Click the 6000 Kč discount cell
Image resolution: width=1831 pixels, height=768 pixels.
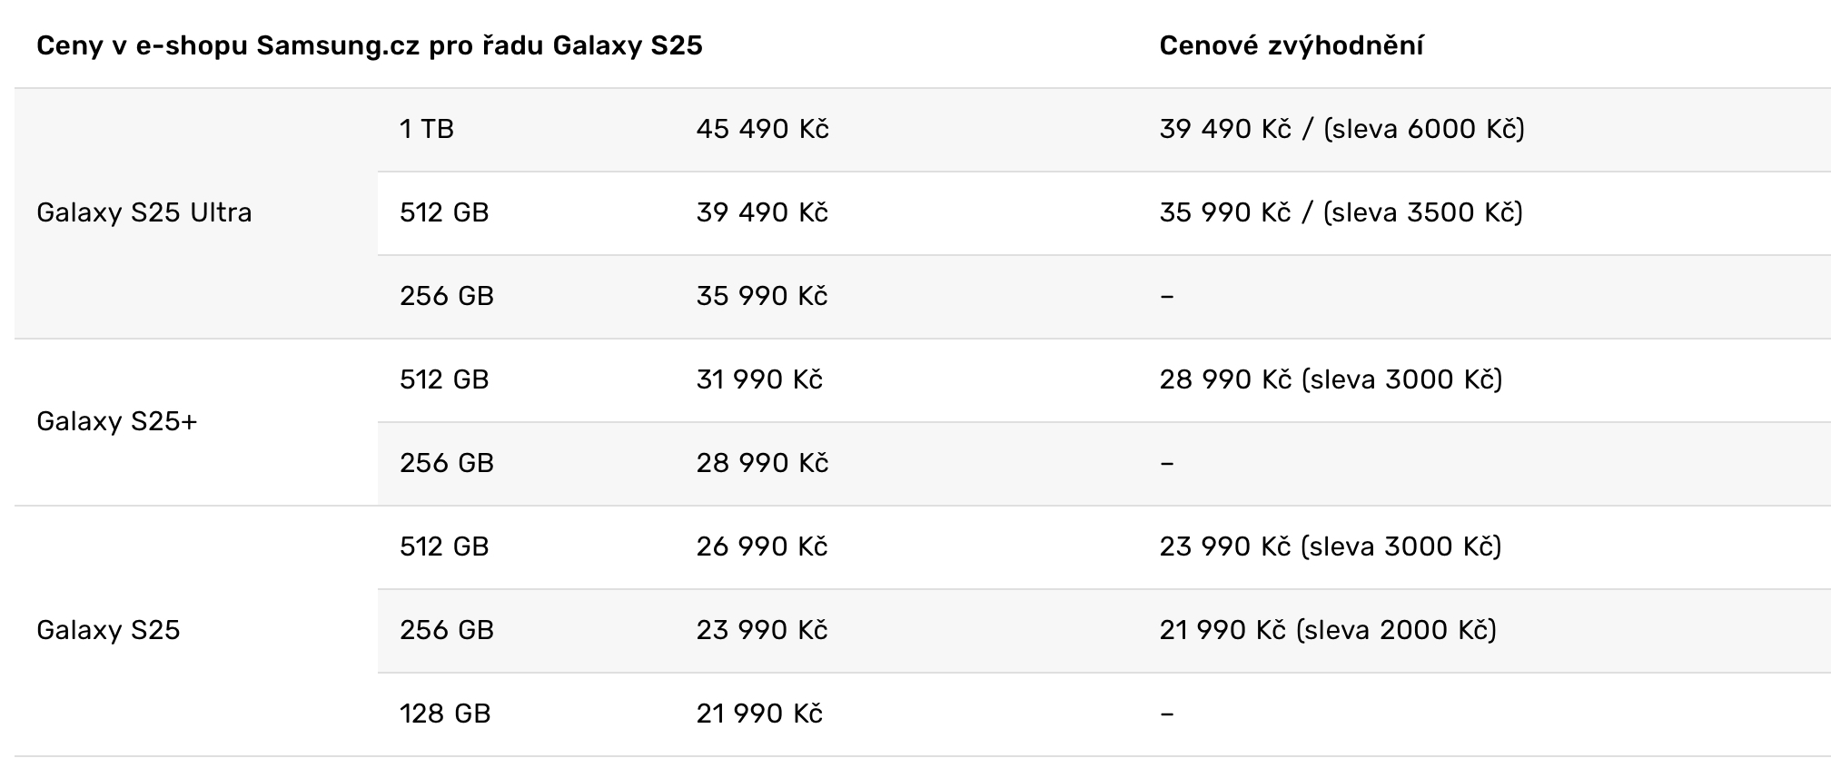click(x=1341, y=129)
